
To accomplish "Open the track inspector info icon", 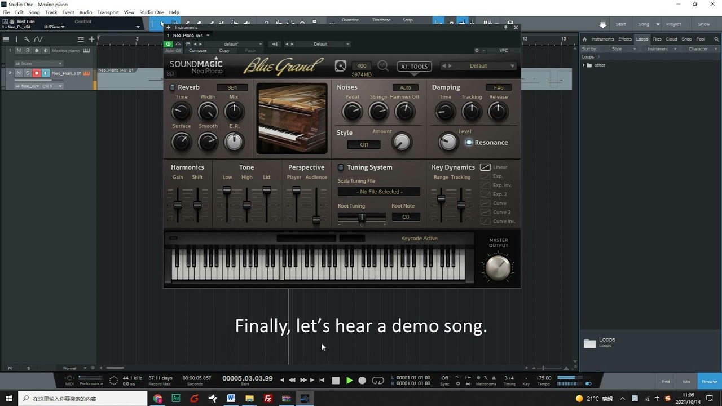I will click(16, 39).
